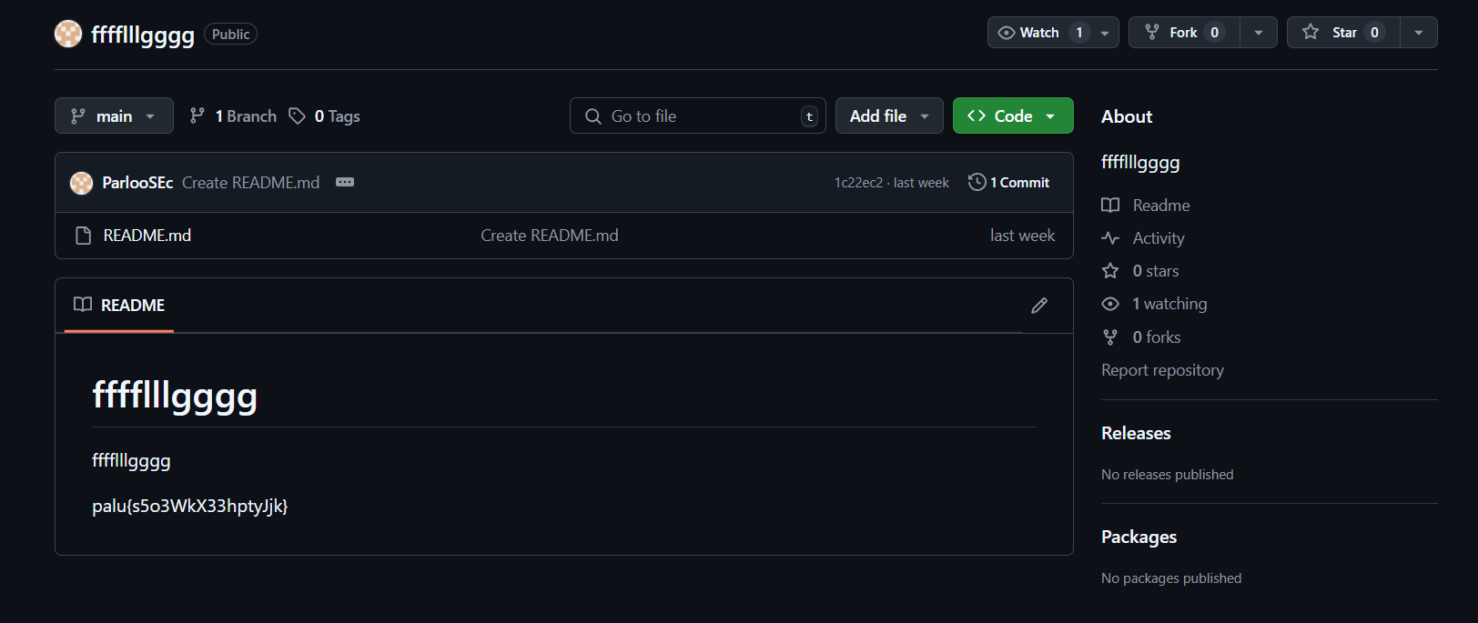The height and width of the screenshot is (623, 1478).
Task: Select the README tab
Action: [x=119, y=306]
